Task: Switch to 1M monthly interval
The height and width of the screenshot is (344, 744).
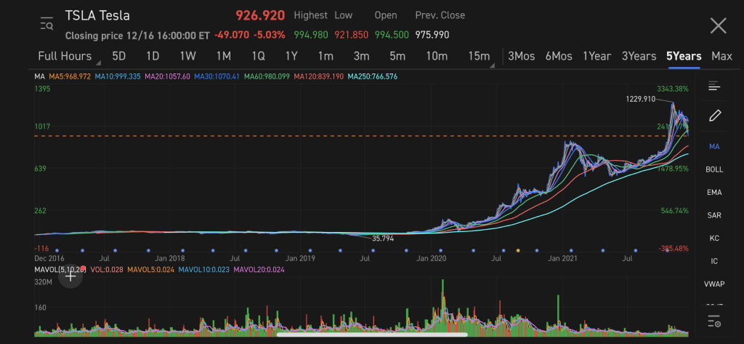Action: pos(224,56)
